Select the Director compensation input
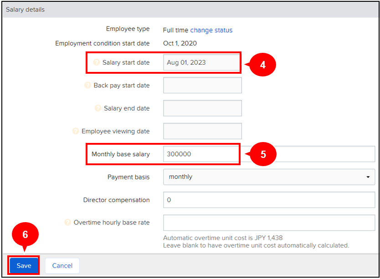 pyautogui.click(x=269, y=200)
